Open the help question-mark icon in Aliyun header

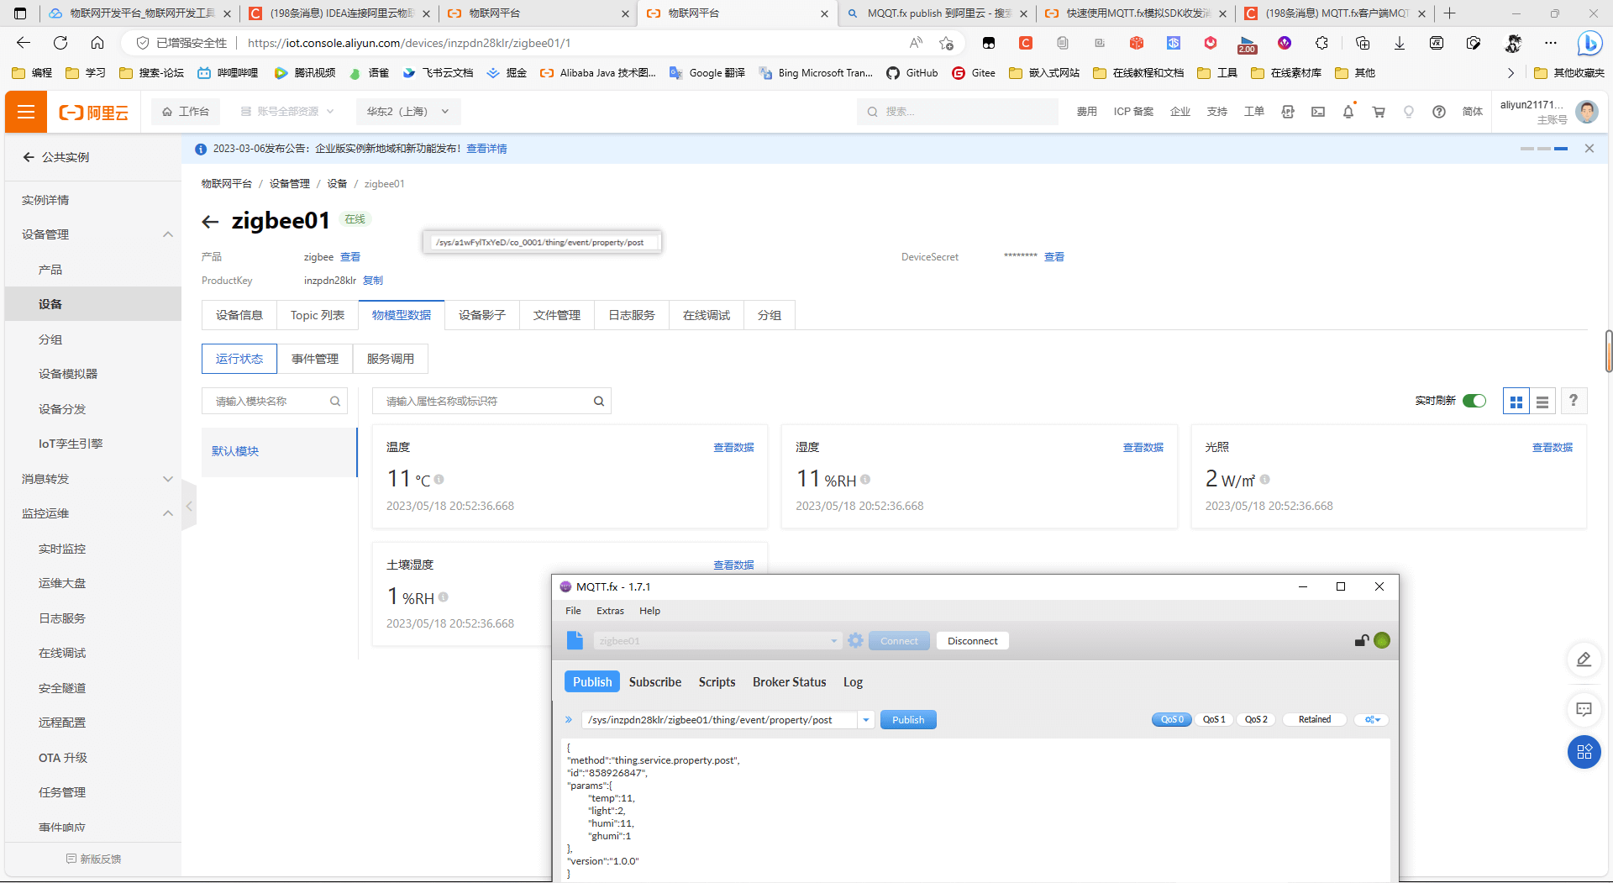(1439, 112)
